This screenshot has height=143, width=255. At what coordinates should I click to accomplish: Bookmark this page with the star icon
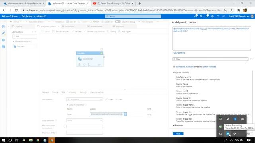point(231,10)
